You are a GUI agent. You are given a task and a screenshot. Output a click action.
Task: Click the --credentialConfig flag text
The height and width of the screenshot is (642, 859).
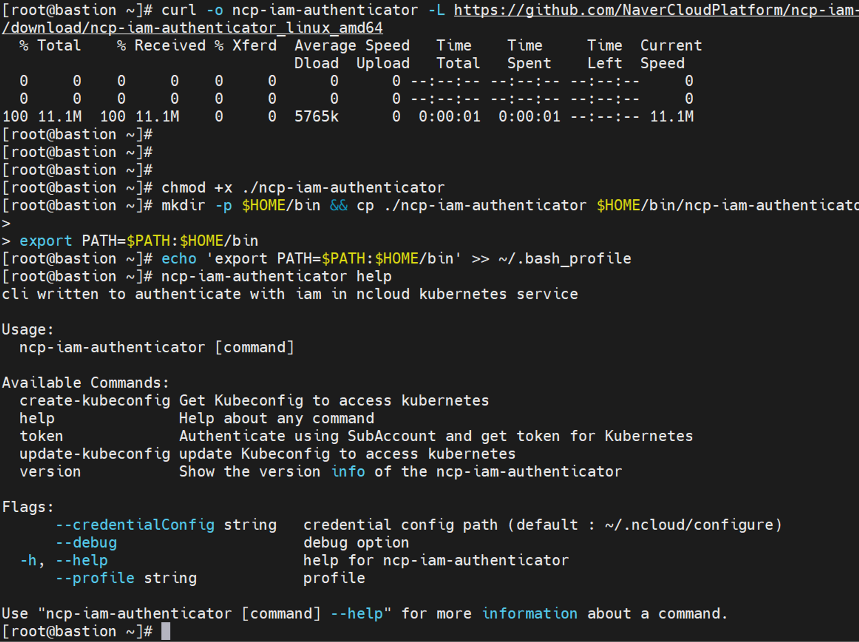tap(135, 525)
